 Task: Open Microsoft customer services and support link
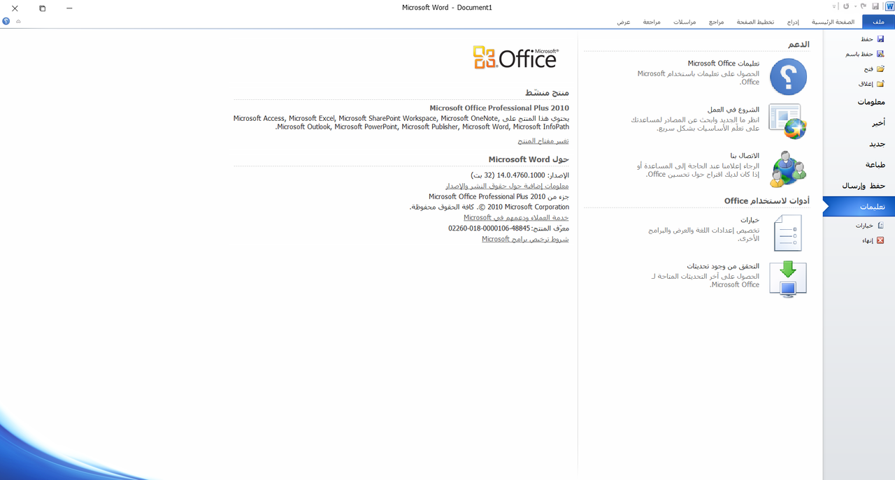pyautogui.click(x=516, y=217)
